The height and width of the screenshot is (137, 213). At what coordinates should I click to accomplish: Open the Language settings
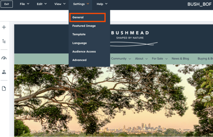79,43
